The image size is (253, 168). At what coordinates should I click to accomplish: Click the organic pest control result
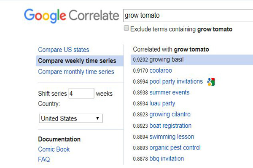(x=175, y=147)
